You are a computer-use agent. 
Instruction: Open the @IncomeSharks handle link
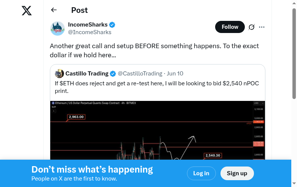(x=89, y=32)
